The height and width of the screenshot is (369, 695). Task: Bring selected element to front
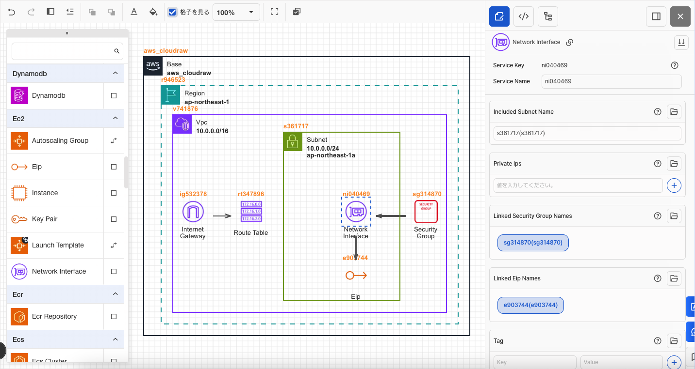(x=92, y=12)
